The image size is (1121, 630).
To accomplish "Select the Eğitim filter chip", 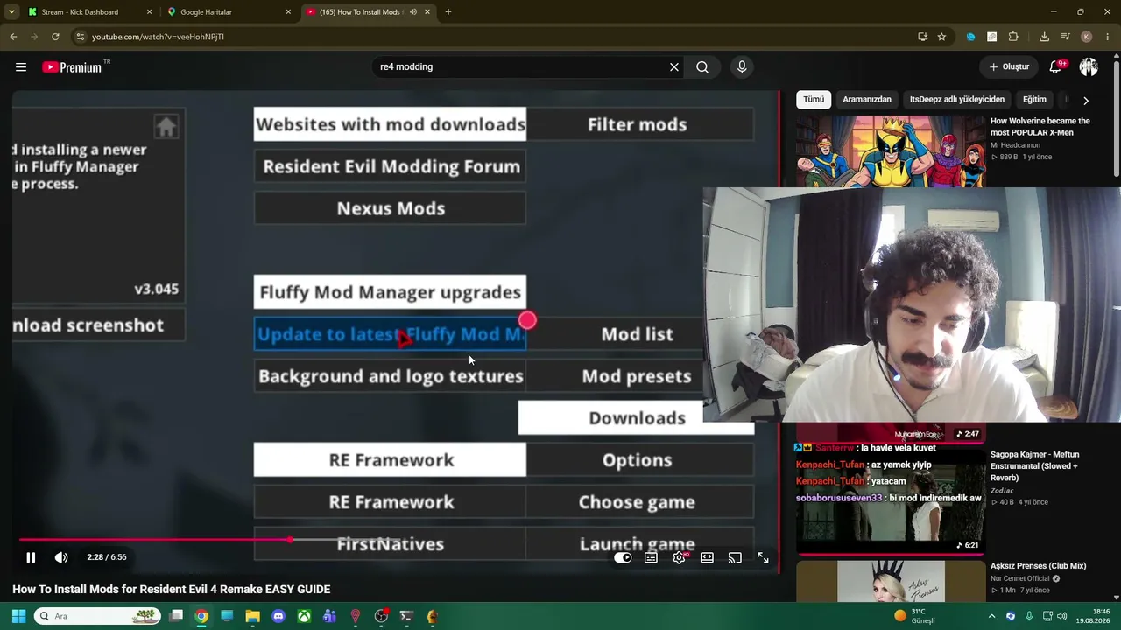I will click(x=1034, y=100).
